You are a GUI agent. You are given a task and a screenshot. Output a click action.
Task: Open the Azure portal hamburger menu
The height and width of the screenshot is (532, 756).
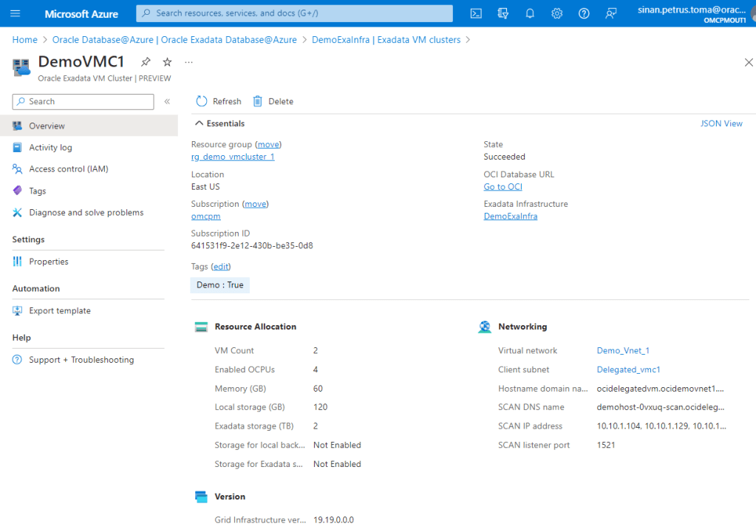click(x=16, y=13)
